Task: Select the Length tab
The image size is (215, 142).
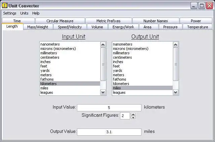Action: pyautogui.click(x=12, y=26)
